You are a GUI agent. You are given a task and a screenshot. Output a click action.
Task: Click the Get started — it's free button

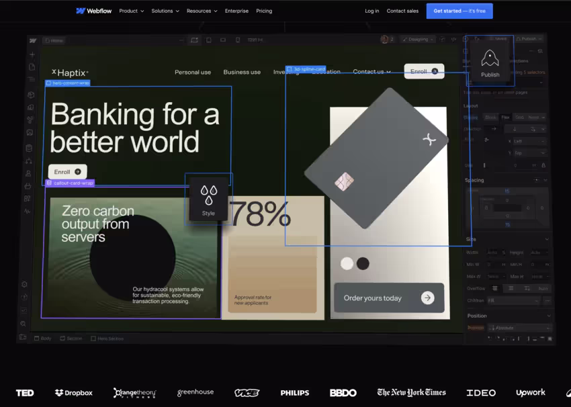pyautogui.click(x=459, y=11)
